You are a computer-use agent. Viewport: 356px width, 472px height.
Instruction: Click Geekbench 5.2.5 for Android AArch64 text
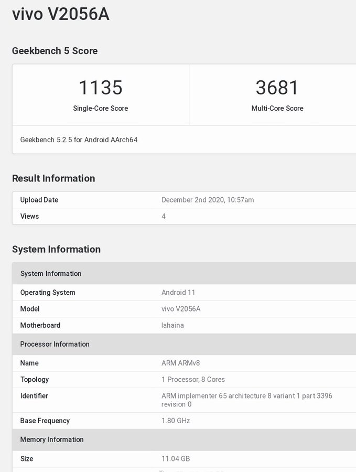79,140
